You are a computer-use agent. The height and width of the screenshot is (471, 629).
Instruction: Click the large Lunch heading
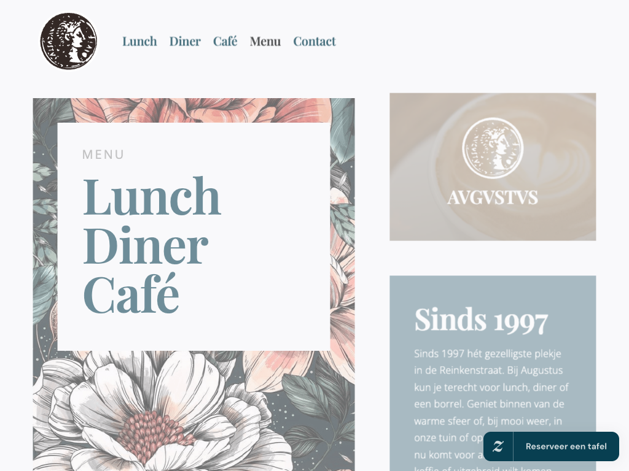pos(152,197)
